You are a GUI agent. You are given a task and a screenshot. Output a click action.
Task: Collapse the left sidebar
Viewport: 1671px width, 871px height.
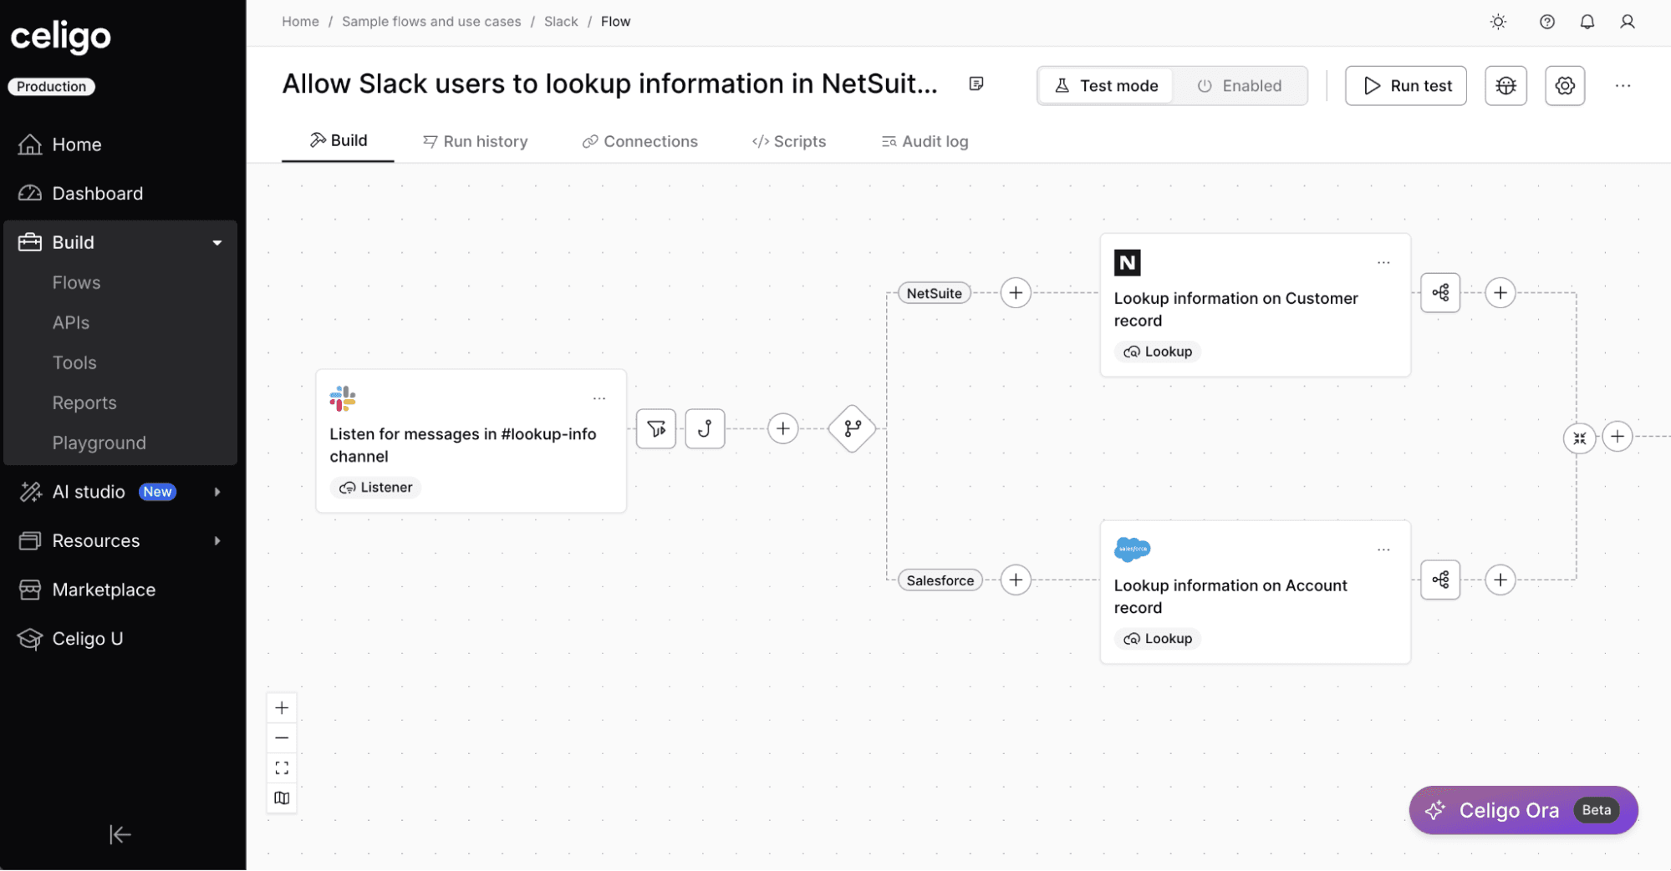coord(120,834)
